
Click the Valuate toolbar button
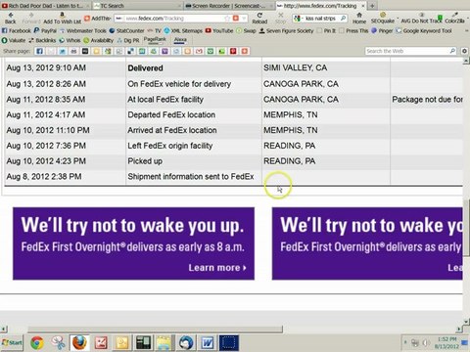(14, 40)
